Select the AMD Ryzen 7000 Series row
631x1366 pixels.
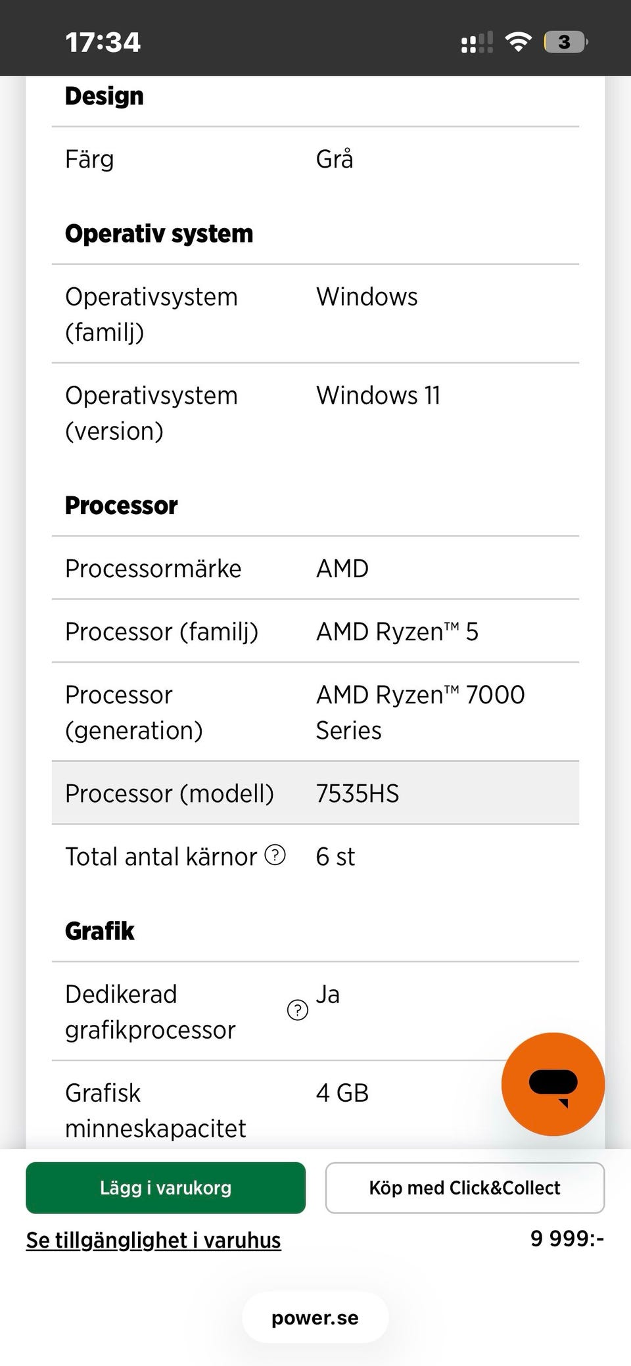pyautogui.click(x=315, y=713)
